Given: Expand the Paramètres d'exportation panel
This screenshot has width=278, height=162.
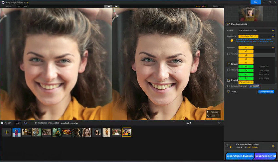Looking at the screenshot, I should tap(273, 146).
